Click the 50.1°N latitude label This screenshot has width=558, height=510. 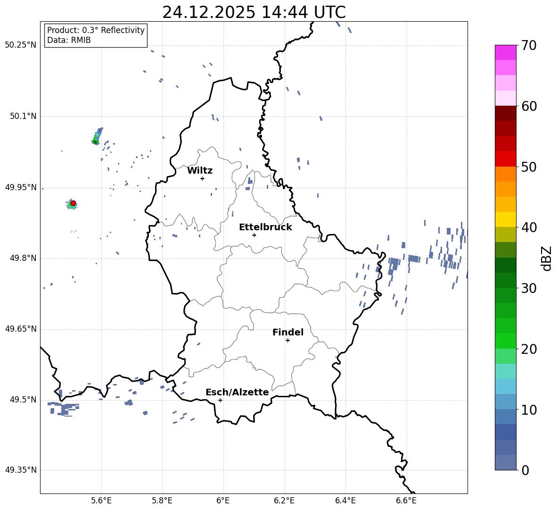tap(23, 116)
